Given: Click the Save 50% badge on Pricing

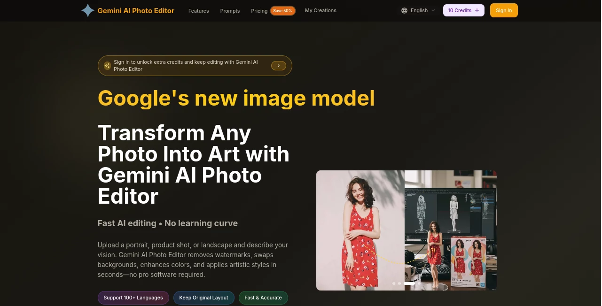Looking at the screenshot, I should point(282,10).
